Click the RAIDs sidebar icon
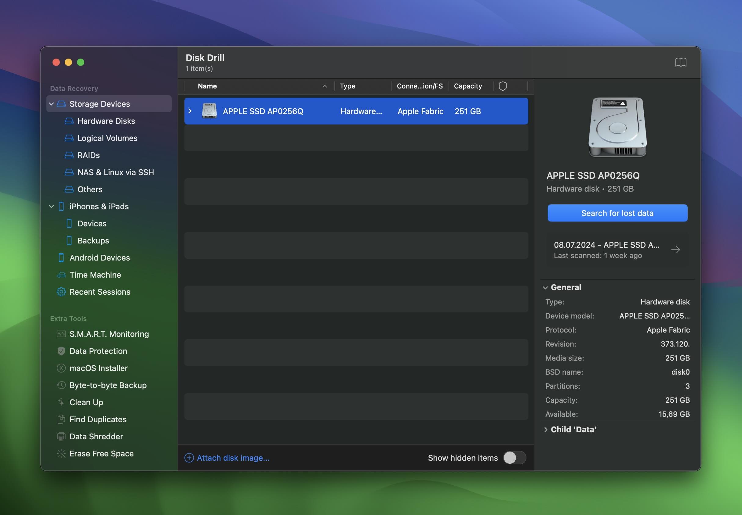 point(69,155)
